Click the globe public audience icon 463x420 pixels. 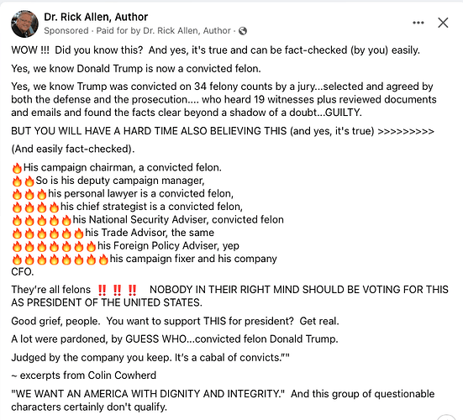(243, 31)
